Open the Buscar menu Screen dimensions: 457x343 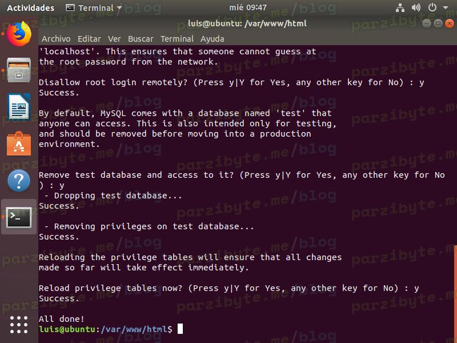click(141, 39)
